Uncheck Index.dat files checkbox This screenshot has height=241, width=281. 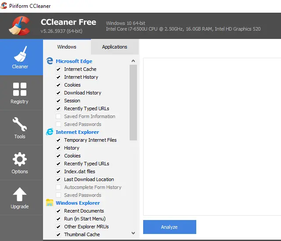[58, 171]
